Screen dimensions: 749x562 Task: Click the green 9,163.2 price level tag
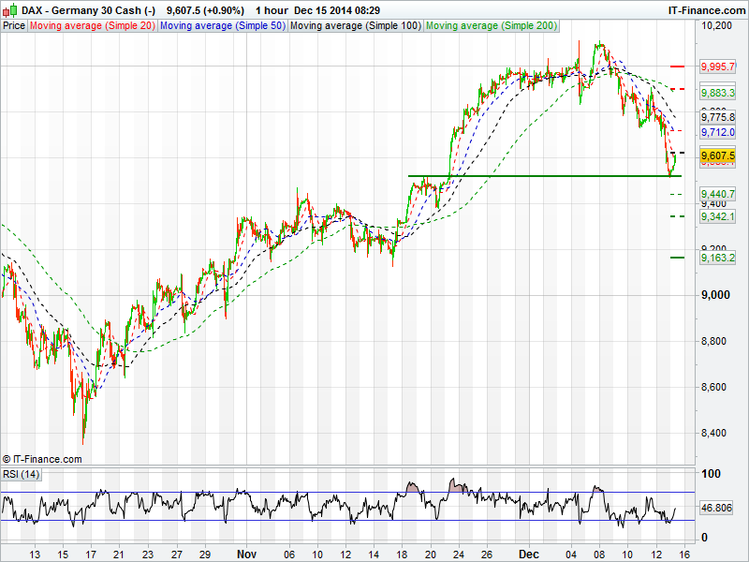(717, 258)
